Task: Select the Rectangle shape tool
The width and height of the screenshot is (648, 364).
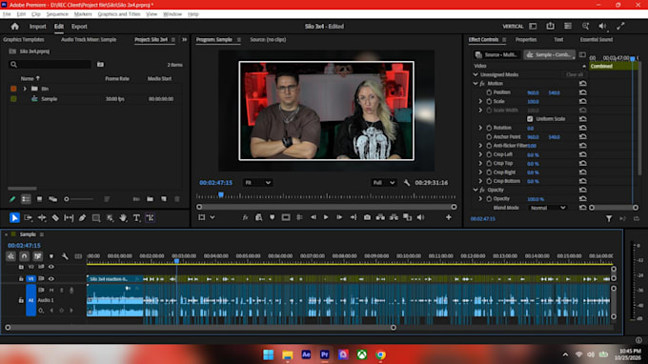Action: (x=96, y=218)
